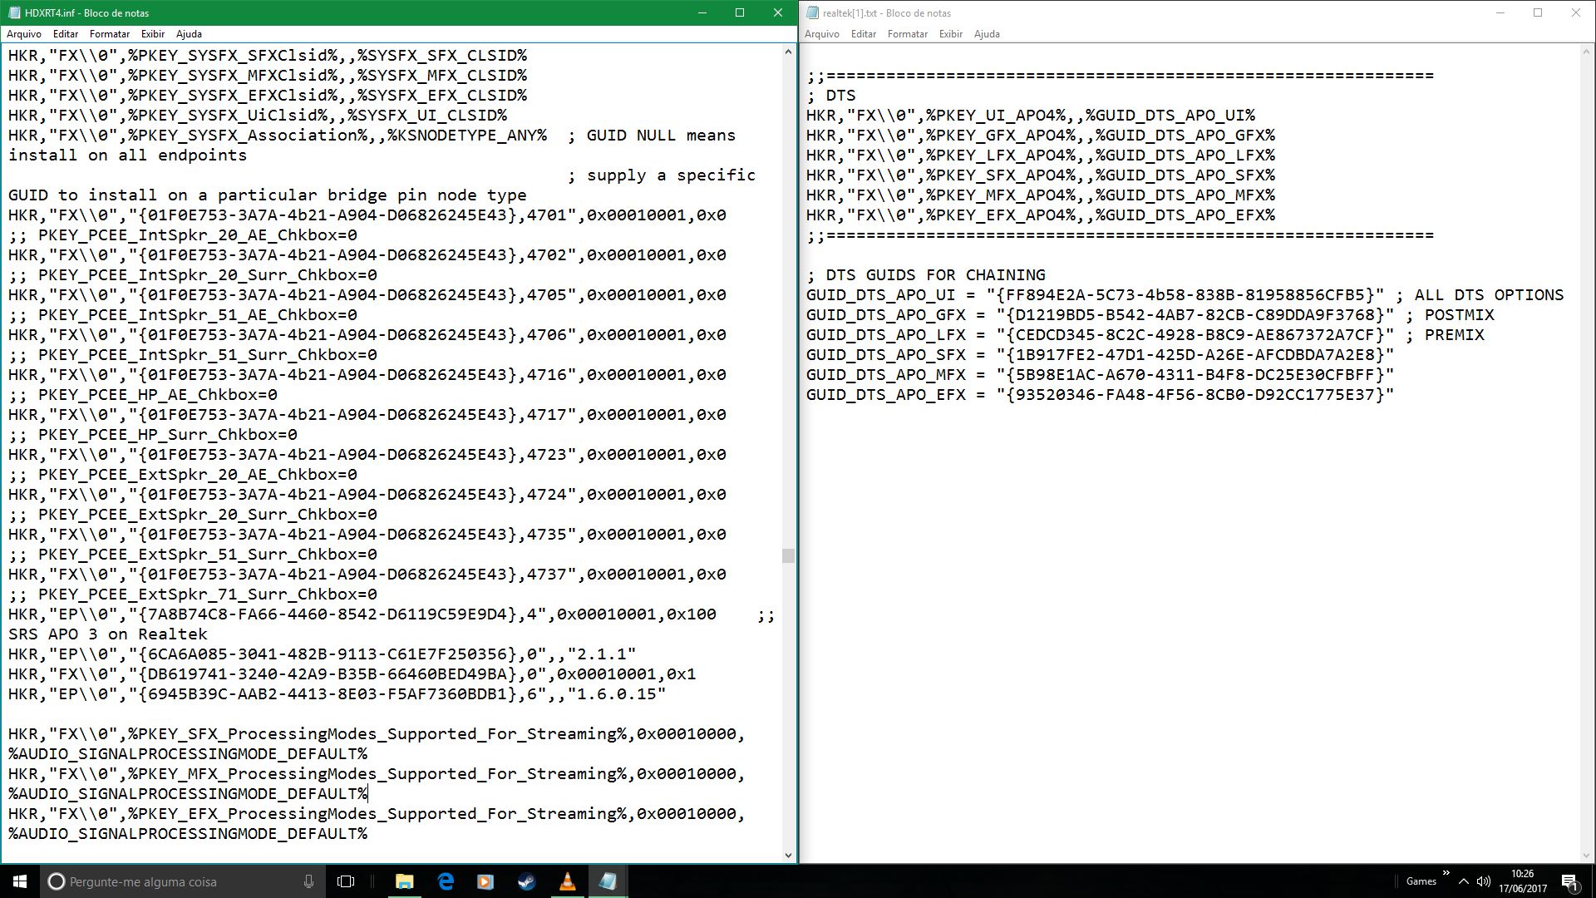Click '; DTS GUIDS FOR CHAINING' heading
The width and height of the screenshot is (1596, 898).
pyautogui.click(x=925, y=275)
